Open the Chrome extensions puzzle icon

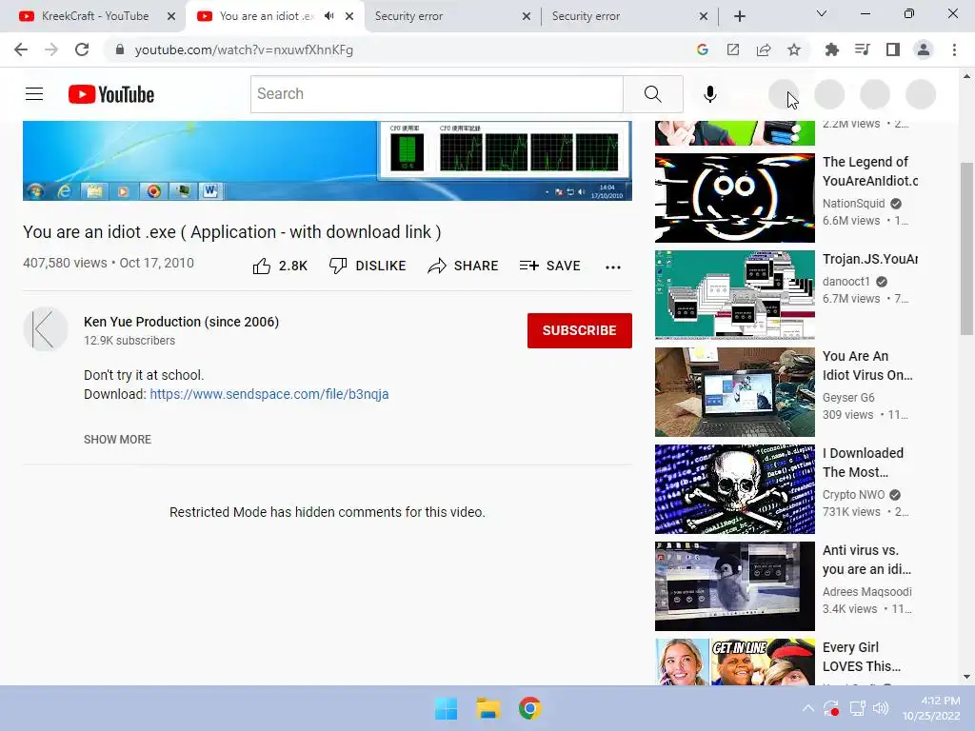tap(831, 49)
